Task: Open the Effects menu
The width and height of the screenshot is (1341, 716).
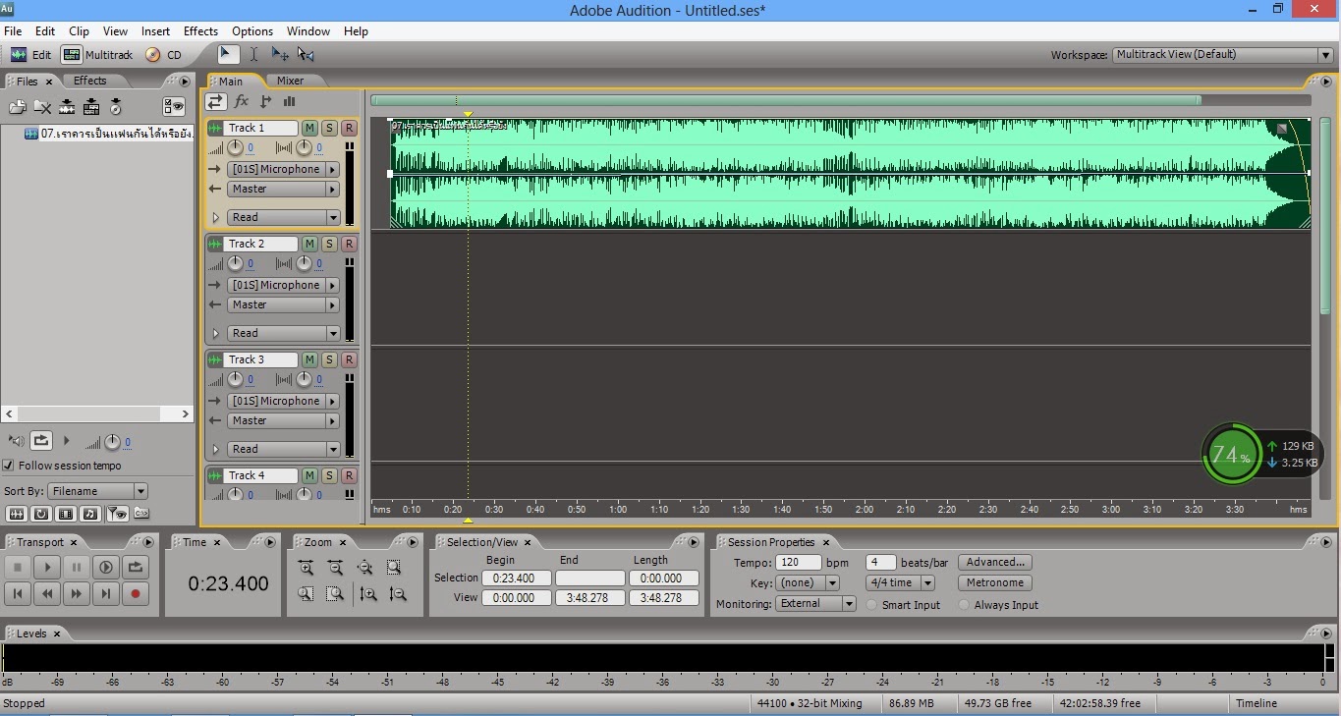Action: [x=200, y=31]
